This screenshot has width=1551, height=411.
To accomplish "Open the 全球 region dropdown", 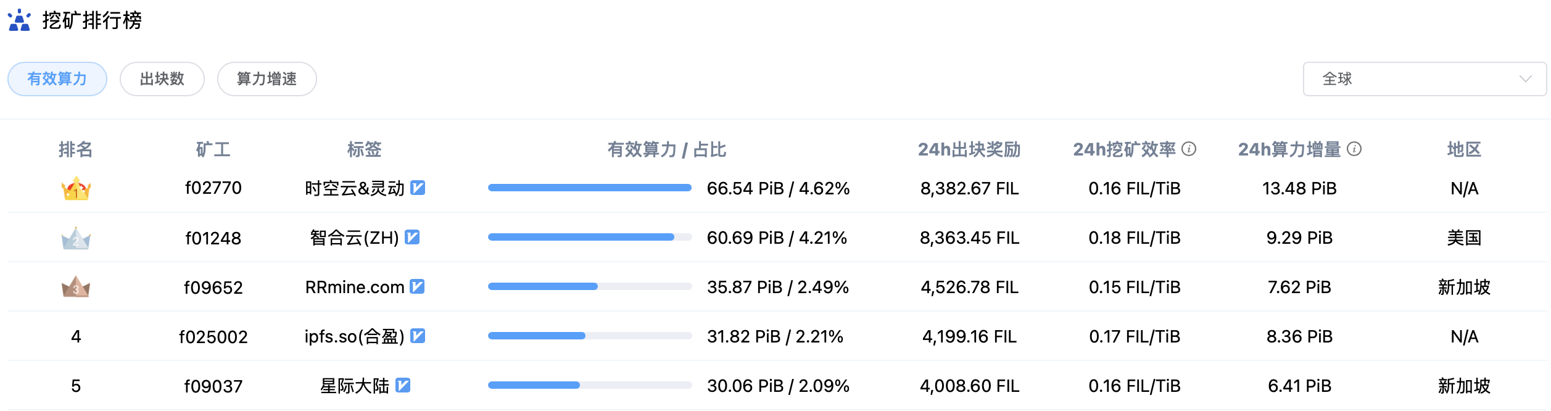I will (1425, 79).
